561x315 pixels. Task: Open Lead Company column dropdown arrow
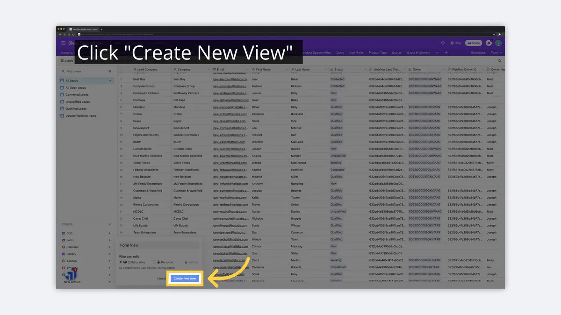point(168,70)
